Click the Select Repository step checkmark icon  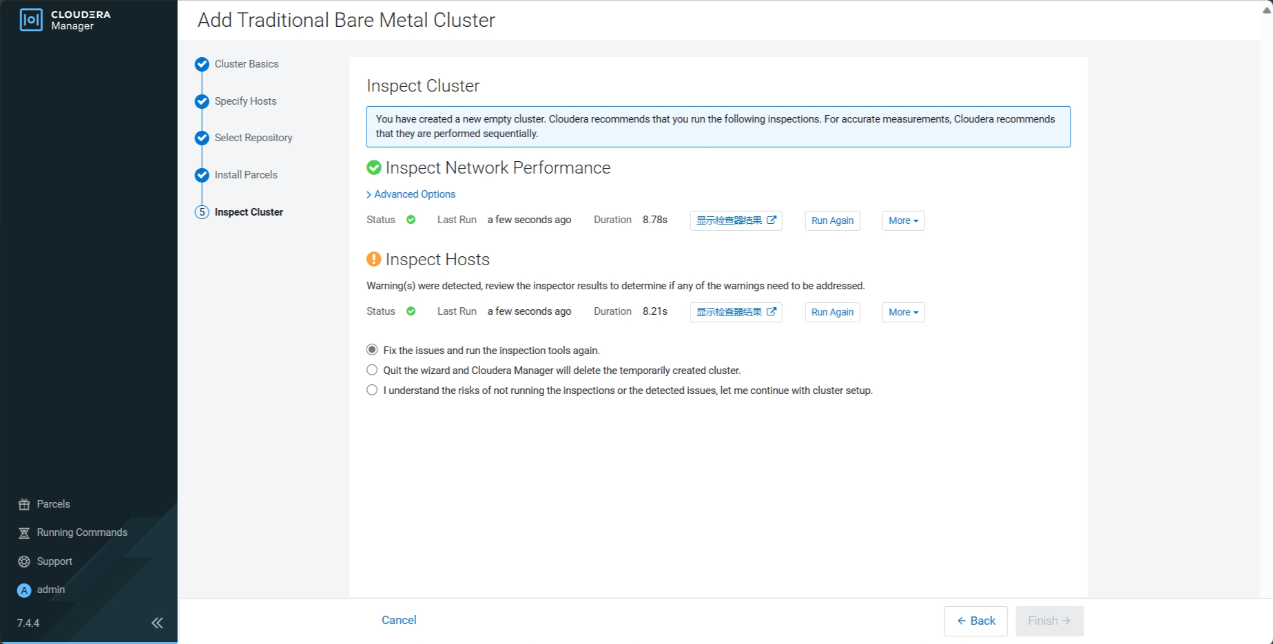point(202,138)
